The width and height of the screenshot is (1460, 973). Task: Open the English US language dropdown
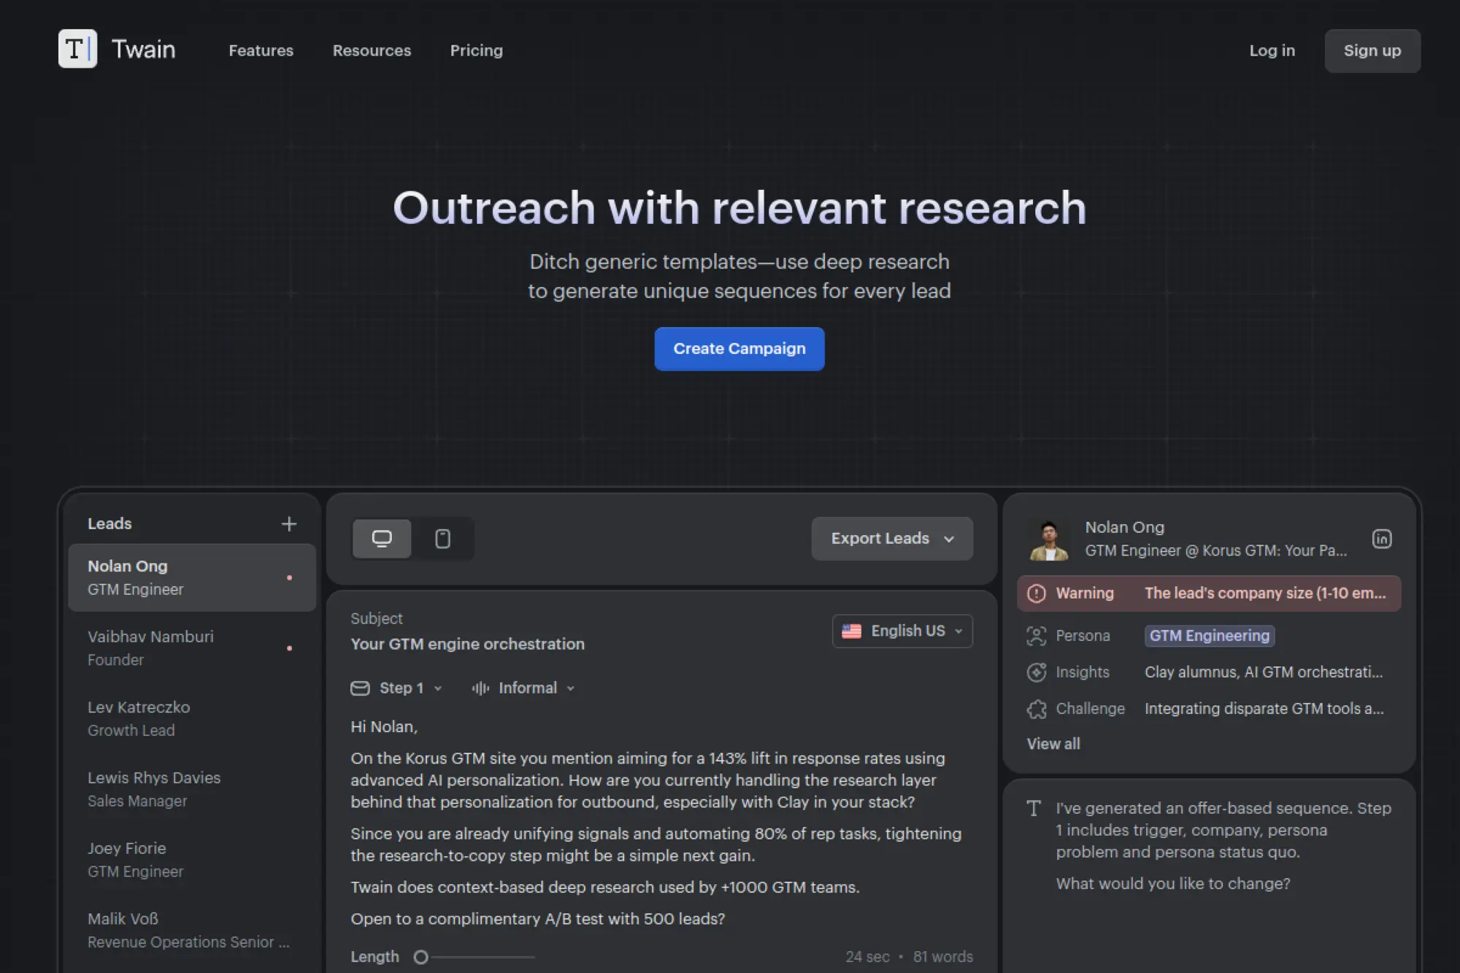click(x=902, y=631)
